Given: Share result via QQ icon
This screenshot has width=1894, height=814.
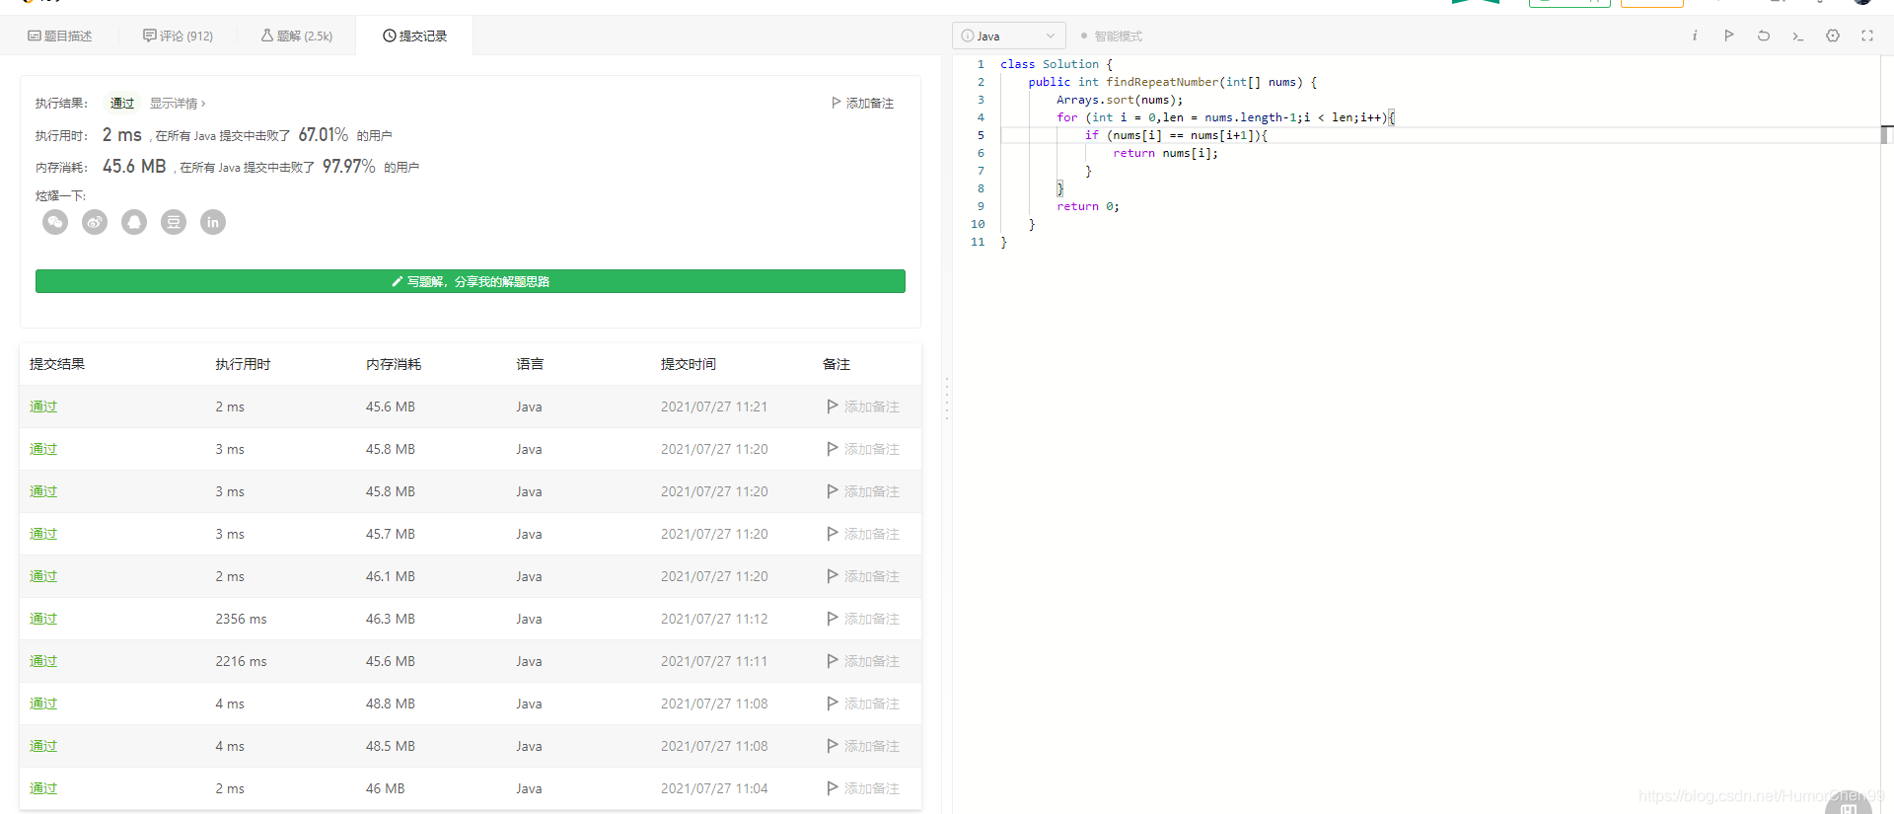Looking at the screenshot, I should tap(134, 222).
